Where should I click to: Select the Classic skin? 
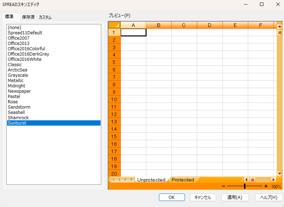point(54,65)
